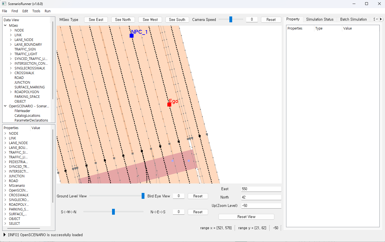Select FileHeader in the OpenSCENARIO tree

point(22,111)
